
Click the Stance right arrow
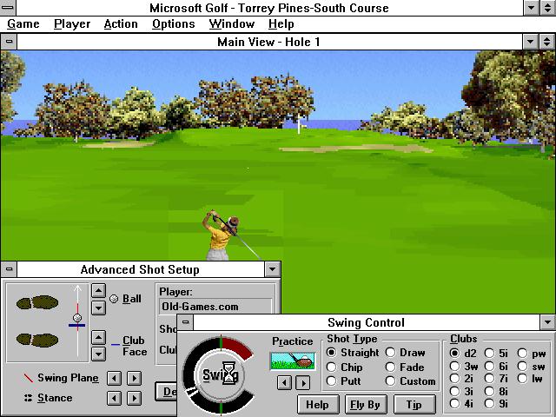pos(135,398)
